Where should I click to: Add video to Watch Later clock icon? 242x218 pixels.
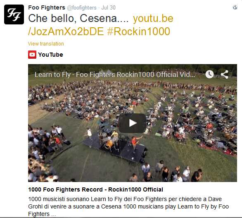pos(209,74)
